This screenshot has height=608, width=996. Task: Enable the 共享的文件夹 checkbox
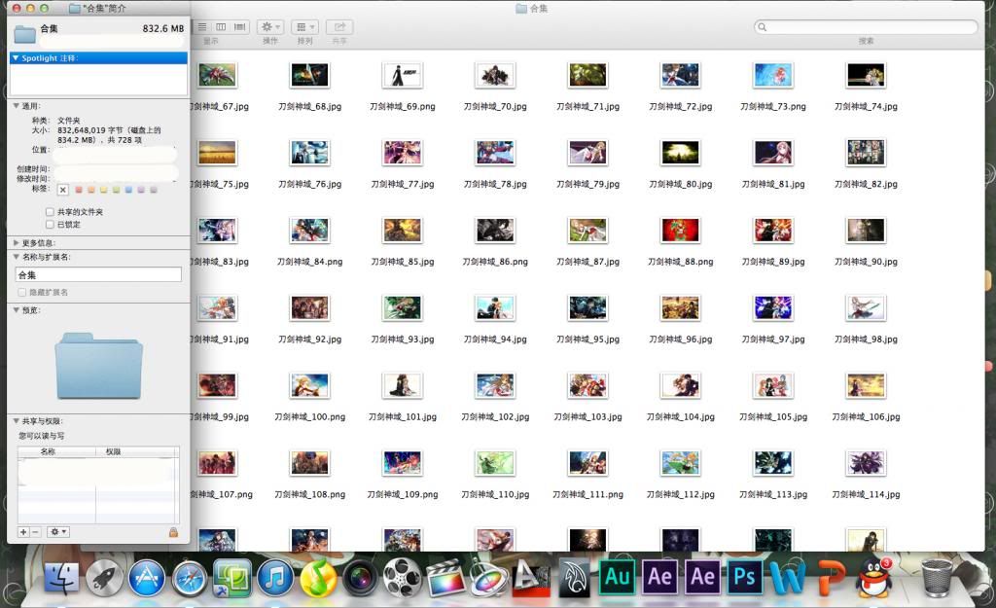point(51,211)
